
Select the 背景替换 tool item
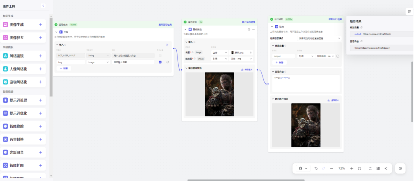[23, 139]
